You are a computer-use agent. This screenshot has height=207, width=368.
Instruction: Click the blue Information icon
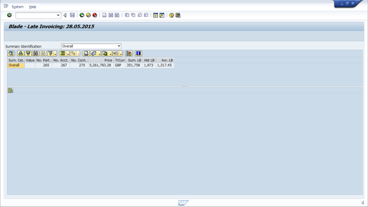coord(138,53)
